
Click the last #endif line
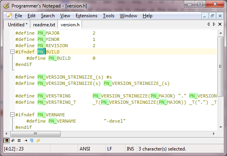[24, 127]
